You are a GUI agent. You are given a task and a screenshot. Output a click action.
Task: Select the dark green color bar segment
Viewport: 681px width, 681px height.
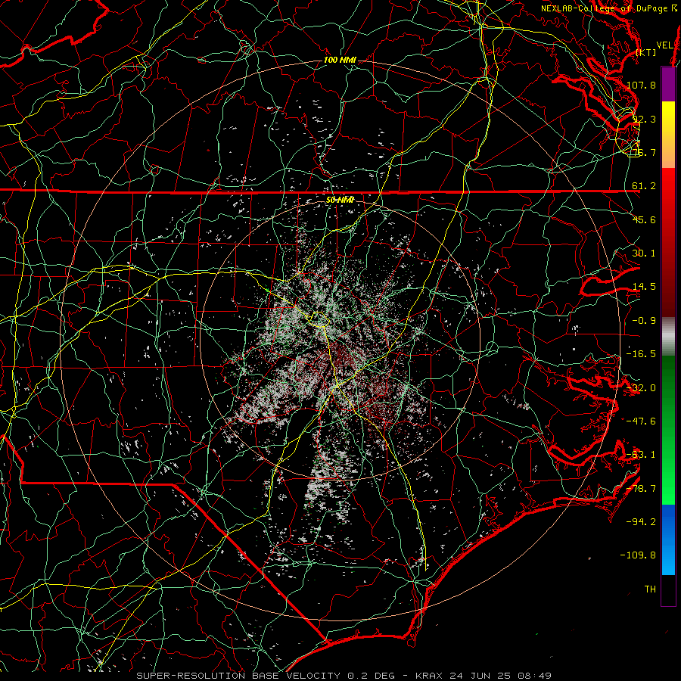tap(668, 391)
